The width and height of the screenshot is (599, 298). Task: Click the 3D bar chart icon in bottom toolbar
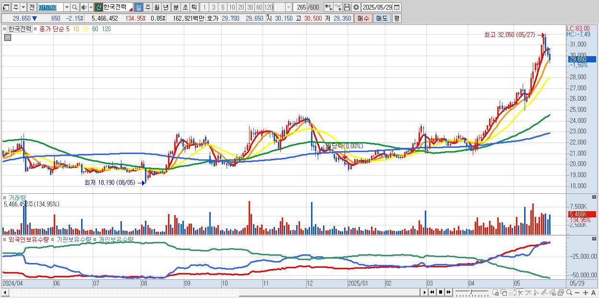tap(552, 292)
